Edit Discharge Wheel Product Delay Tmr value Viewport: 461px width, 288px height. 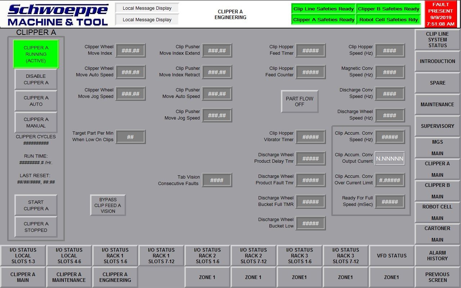tap(310, 159)
